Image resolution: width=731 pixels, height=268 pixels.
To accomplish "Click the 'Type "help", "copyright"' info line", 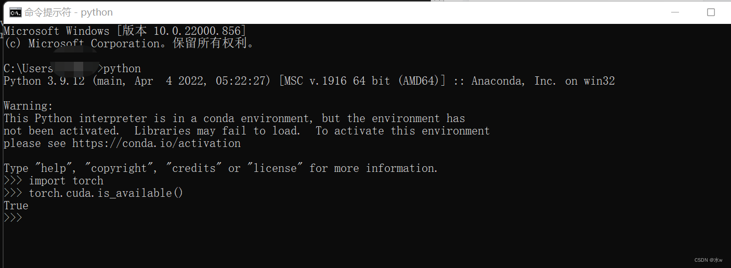I will click(220, 168).
